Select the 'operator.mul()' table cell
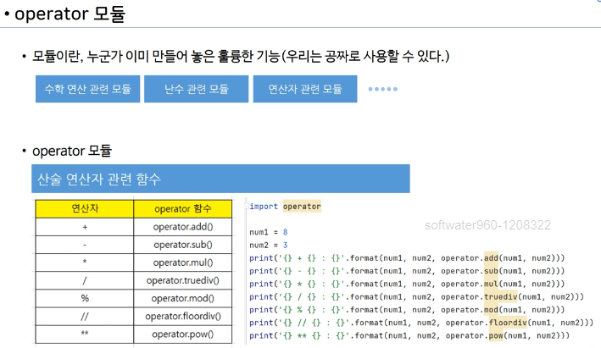Viewport: 601px width, 348px height. coord(183,262)
